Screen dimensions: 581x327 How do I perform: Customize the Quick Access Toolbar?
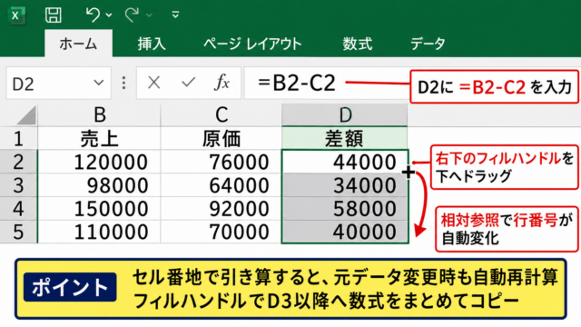175,15
